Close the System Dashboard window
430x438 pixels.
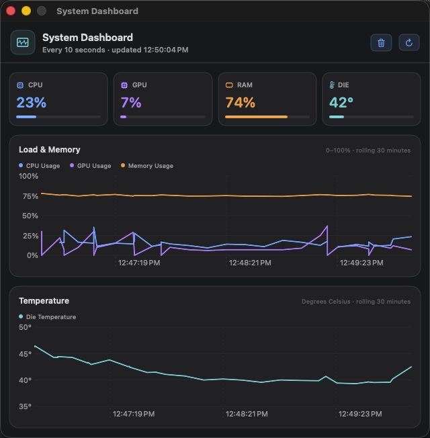click(11, 11)
